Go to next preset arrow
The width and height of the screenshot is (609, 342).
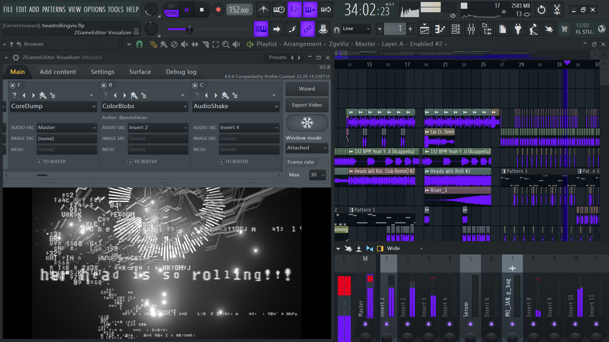click(299, 57)
